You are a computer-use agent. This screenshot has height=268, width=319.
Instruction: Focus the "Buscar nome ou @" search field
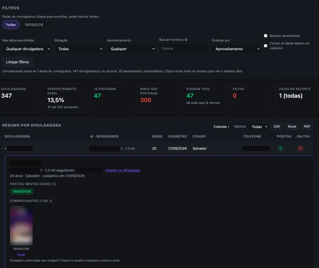click(184, 49)
